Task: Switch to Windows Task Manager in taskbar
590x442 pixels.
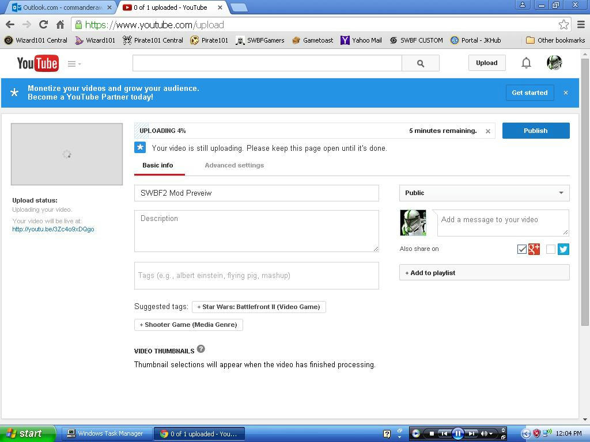Action: pyautogui.click(x=106, y=434)
